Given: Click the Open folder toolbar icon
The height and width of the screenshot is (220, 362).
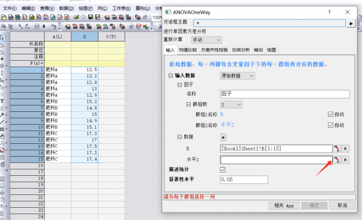Looking at the screenshot, I should coord(77,17).
